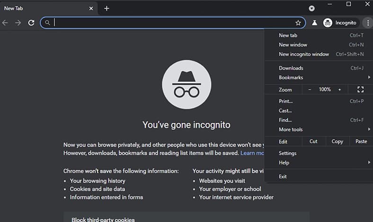Open the Learn more link
Viewport: 373px width, 222px height.
pos(252,153)
